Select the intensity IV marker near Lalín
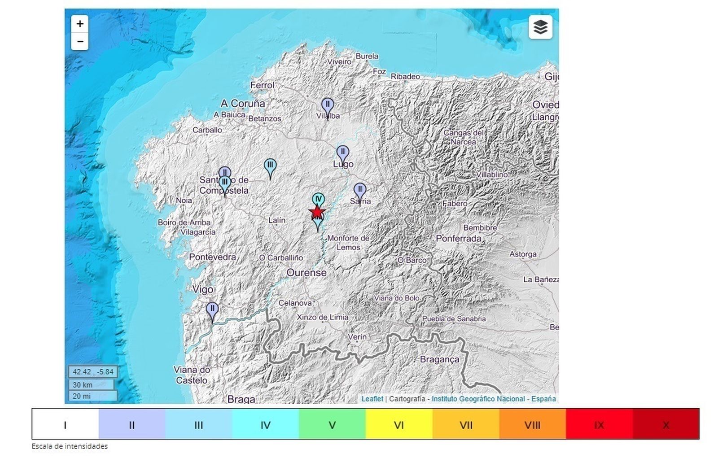The image size is (718, 458). [318, 198]
